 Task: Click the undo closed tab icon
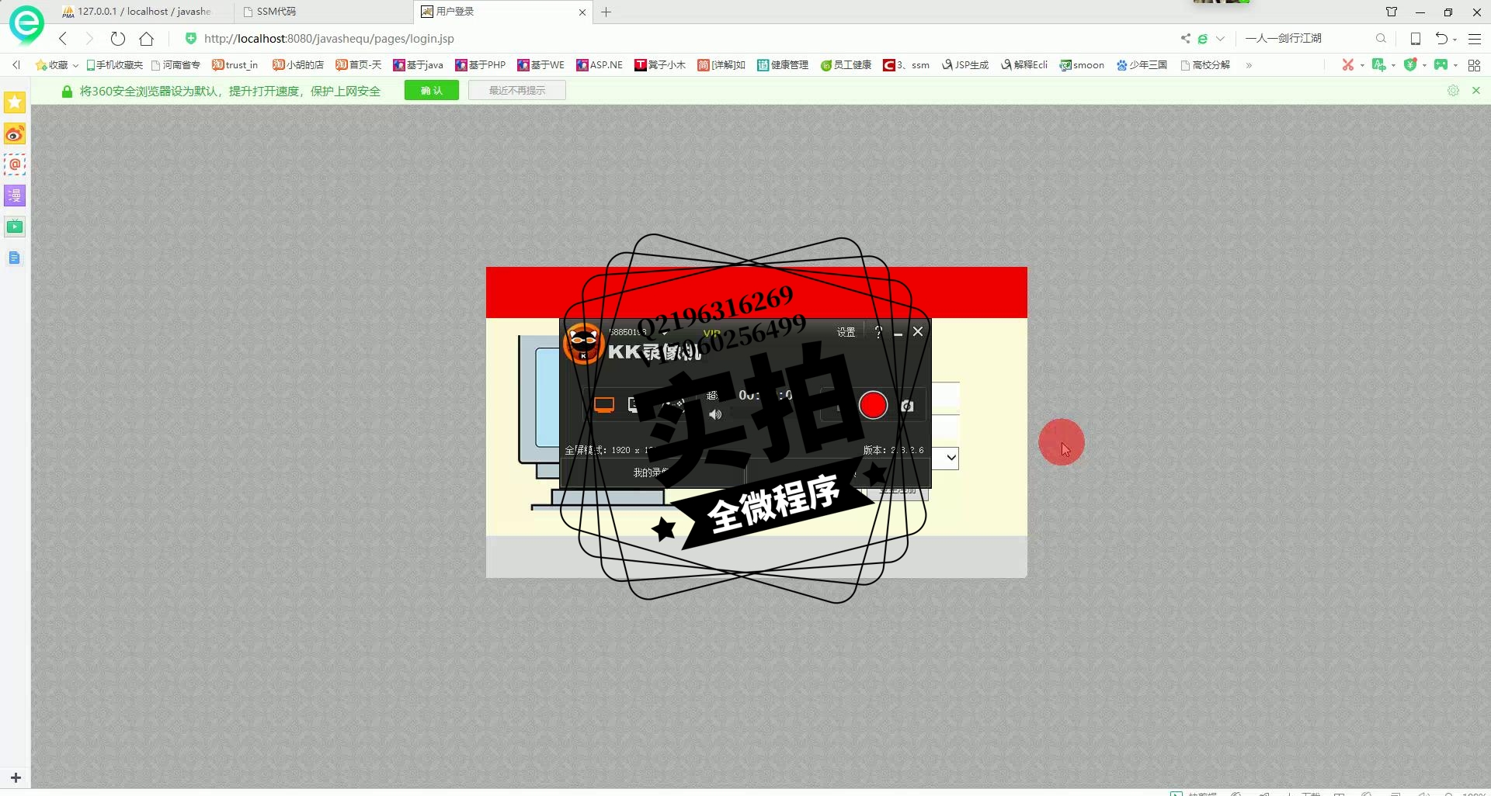(x=1441, y=38)
